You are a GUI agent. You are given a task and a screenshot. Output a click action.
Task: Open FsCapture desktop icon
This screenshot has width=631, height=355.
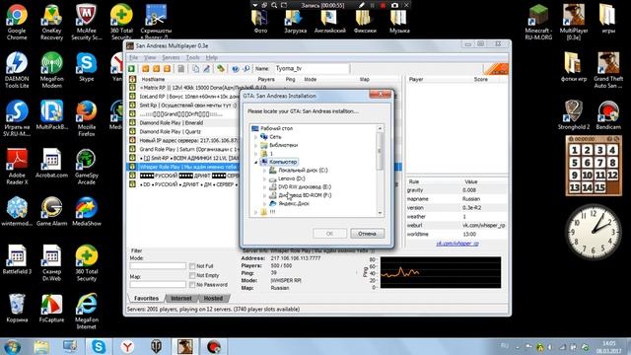coord(51,309)
